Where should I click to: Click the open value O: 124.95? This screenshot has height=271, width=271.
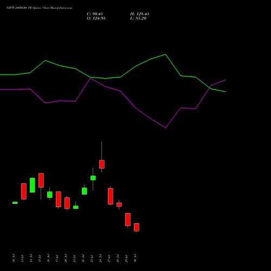coord(96,18)
